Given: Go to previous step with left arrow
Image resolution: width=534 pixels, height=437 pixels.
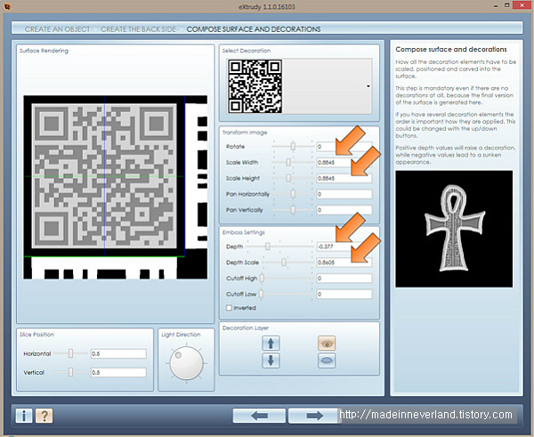Looking at the screenshot, I should pos(259,416).
